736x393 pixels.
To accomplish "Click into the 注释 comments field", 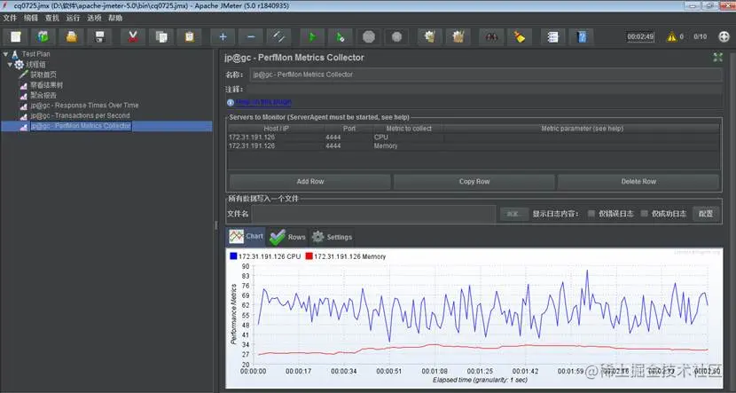I will click(484, 90).
